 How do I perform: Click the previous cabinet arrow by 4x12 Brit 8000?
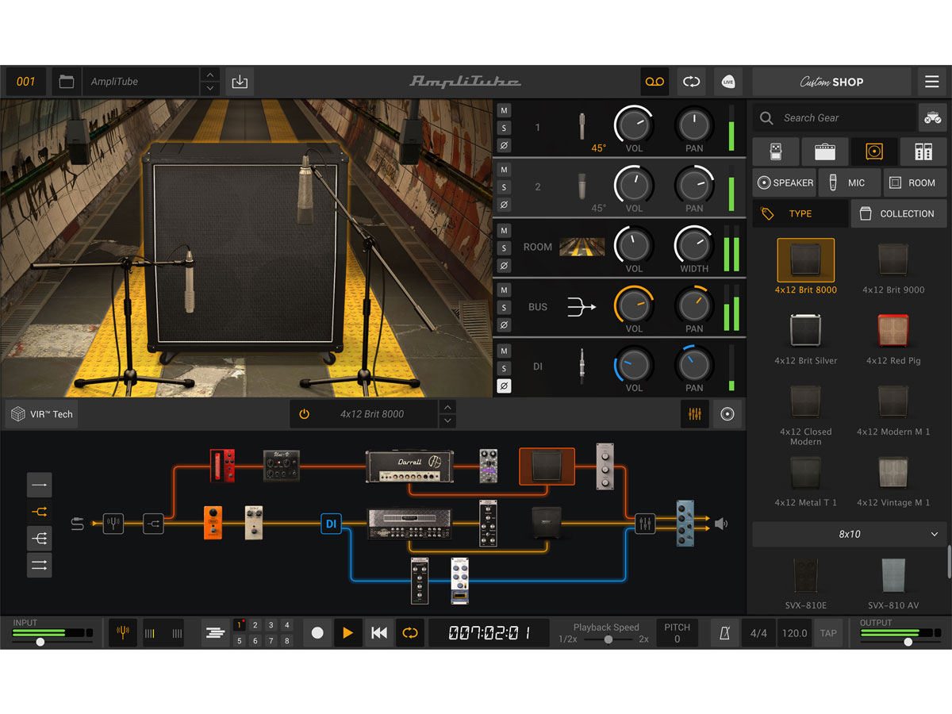(x=448, y=407)
